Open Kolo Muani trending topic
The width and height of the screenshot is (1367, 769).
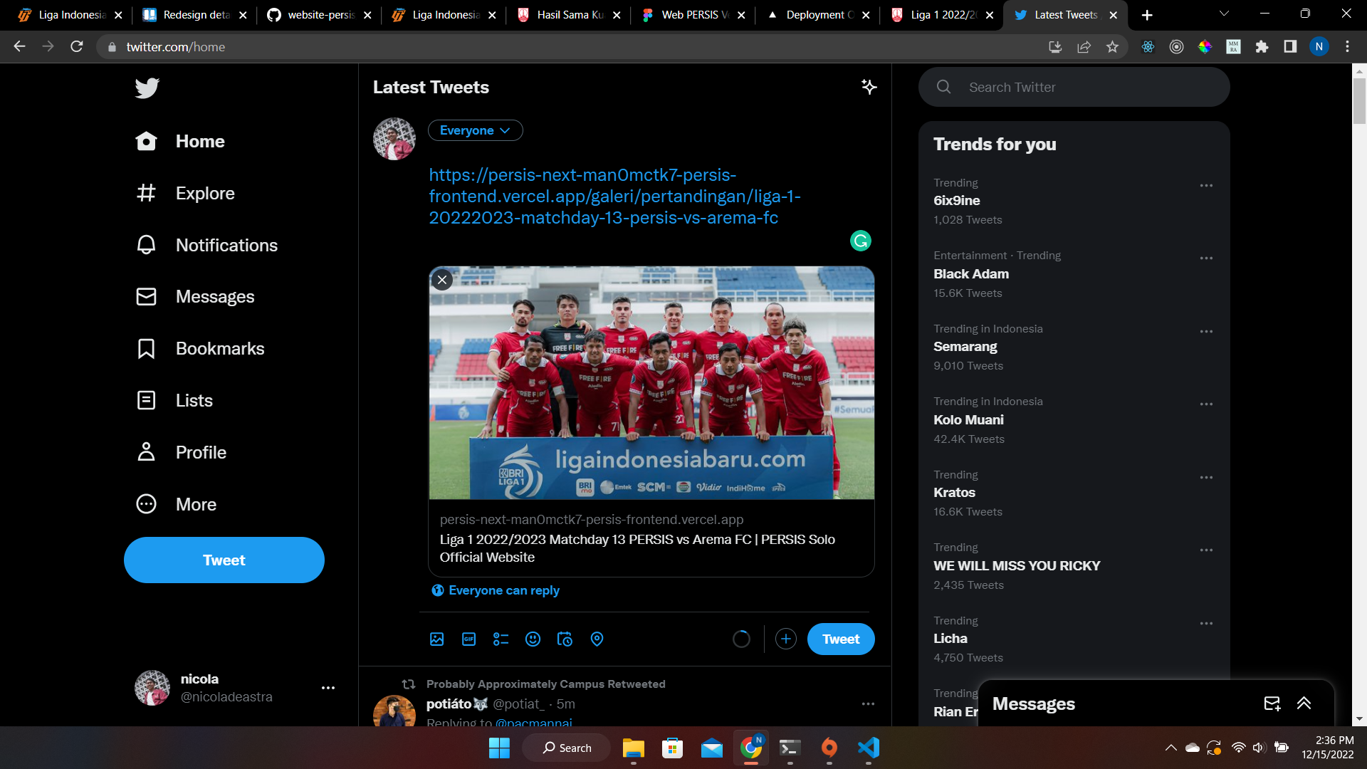pos(968,420)
